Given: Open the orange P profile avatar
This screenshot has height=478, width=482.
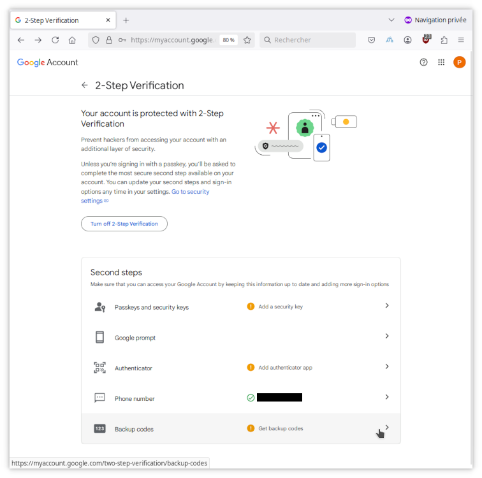Looking at the screenshot, I should (459, 62).
